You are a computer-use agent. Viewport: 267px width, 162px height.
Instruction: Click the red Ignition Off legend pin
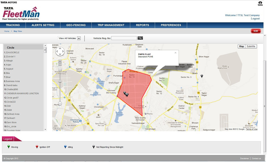(x=37, y=147)
